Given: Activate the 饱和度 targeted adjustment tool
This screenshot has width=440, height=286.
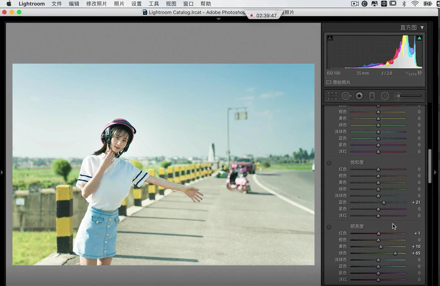Looking at the screenshot, I should [x=329, y=163].
